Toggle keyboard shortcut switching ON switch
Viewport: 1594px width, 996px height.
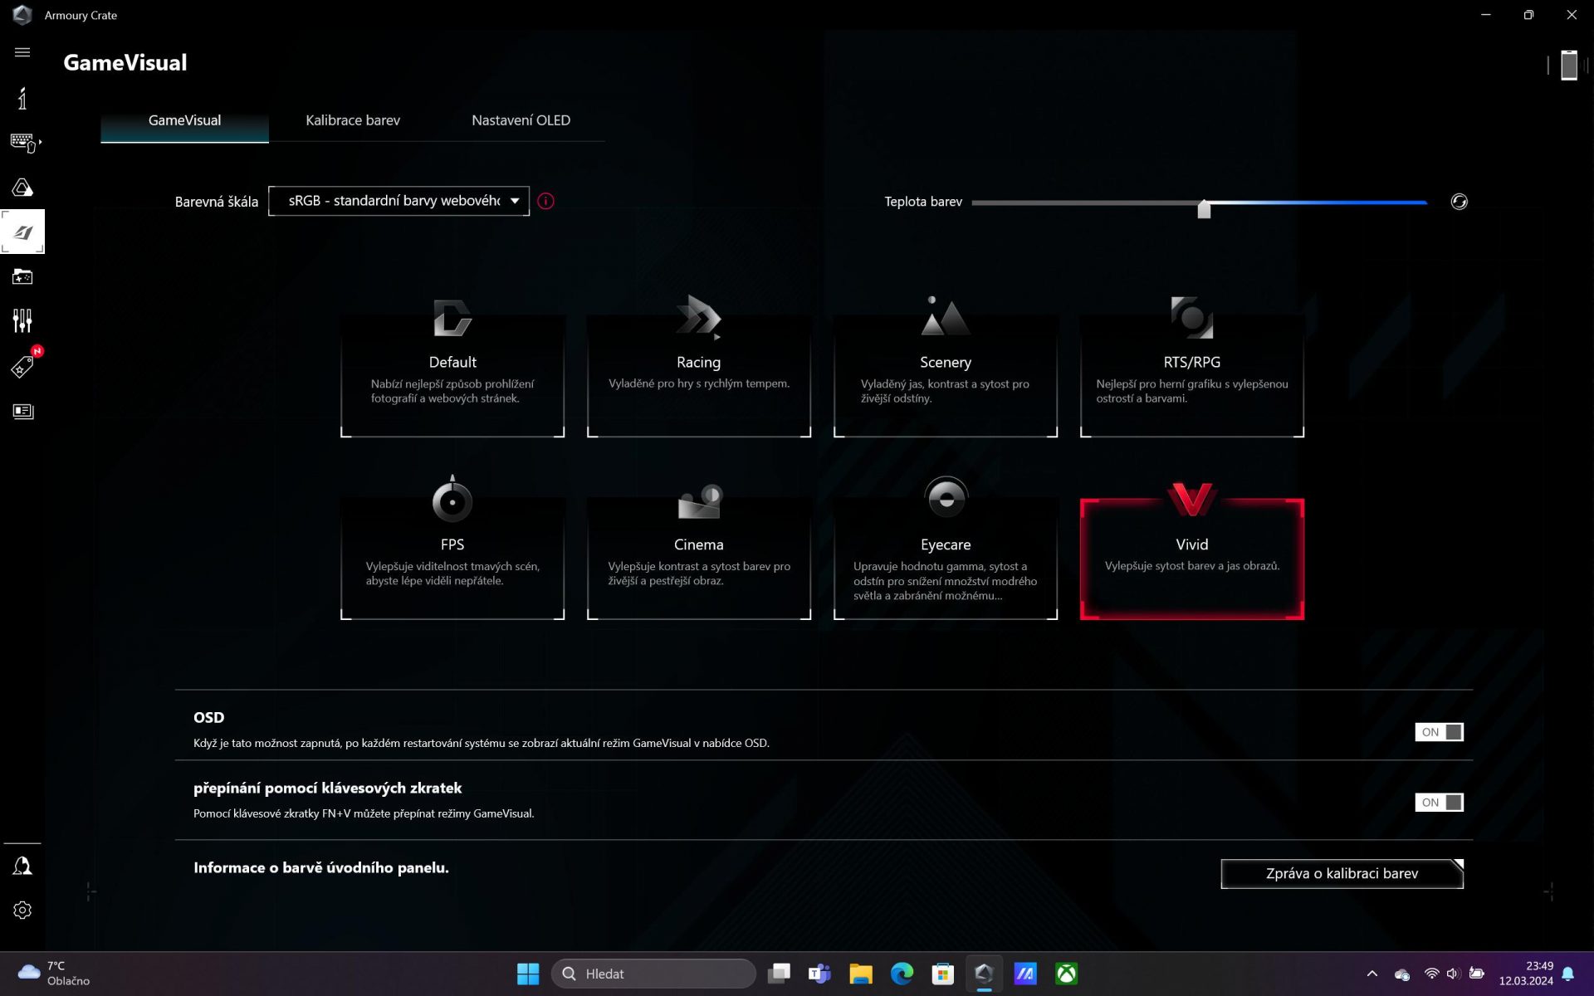[x=1439, y=803]
